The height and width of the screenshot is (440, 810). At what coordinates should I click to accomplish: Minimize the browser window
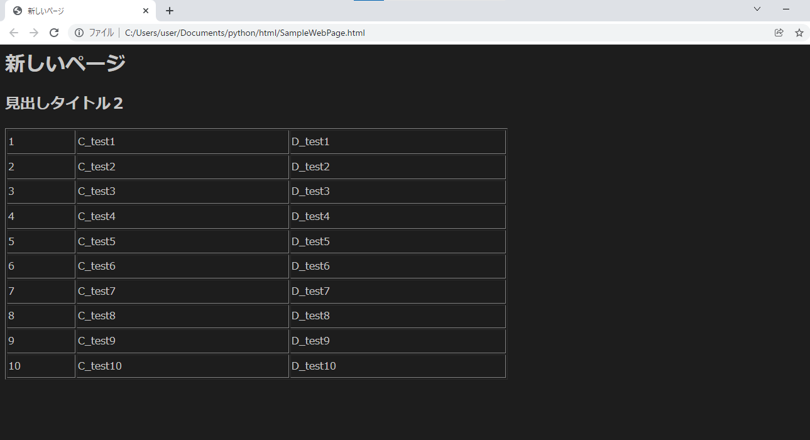(x=786, y=9)
